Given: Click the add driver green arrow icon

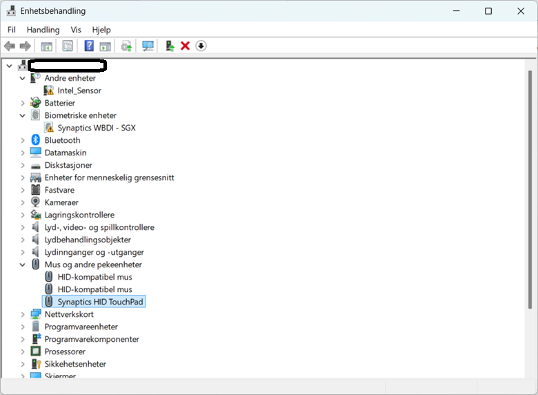Looking at the screenshot, I should [170, 46].
